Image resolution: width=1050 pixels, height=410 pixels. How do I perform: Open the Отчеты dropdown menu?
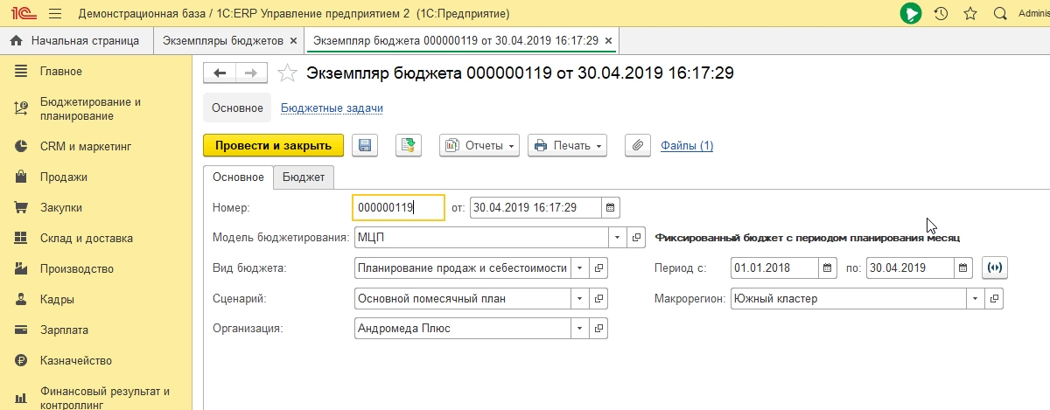(479, 146)
